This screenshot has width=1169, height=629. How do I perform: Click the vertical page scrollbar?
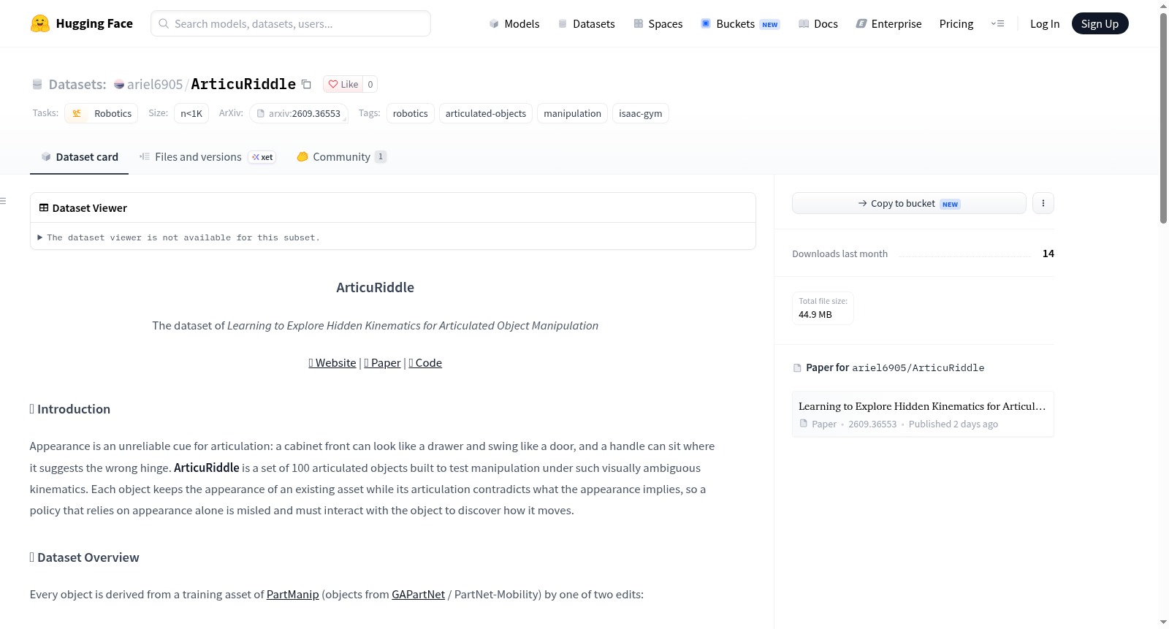coord(1163,117)
